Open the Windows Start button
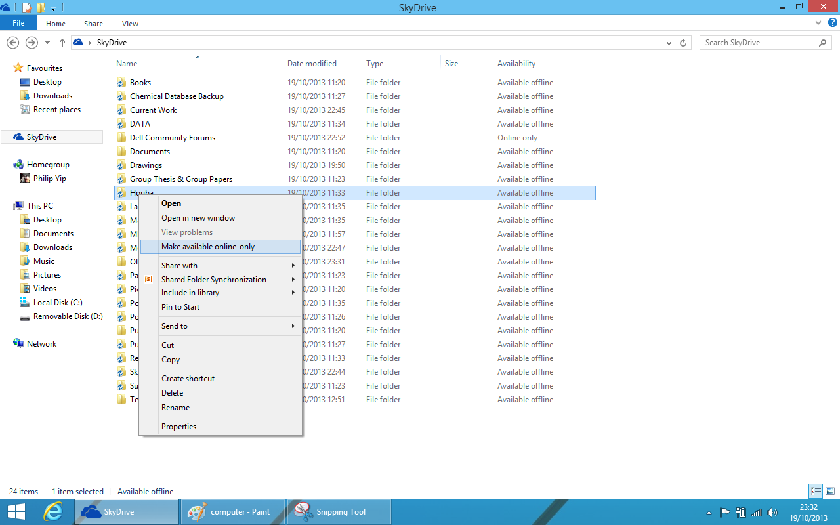 coord(16,512)
